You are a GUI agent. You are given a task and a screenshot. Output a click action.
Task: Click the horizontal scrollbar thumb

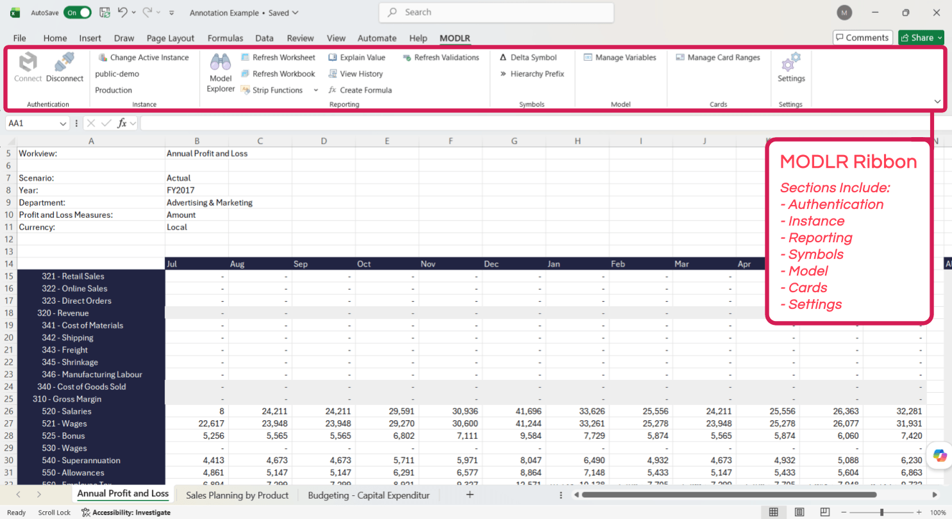click(x=729, y=495)
